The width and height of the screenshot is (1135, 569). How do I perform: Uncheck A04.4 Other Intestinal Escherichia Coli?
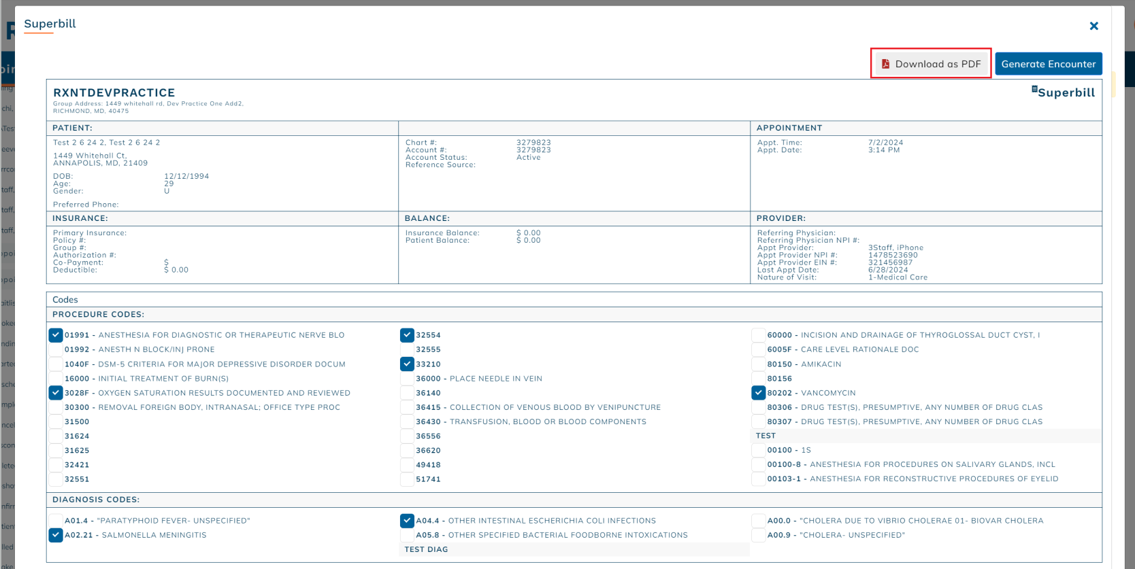pos(407,521)
